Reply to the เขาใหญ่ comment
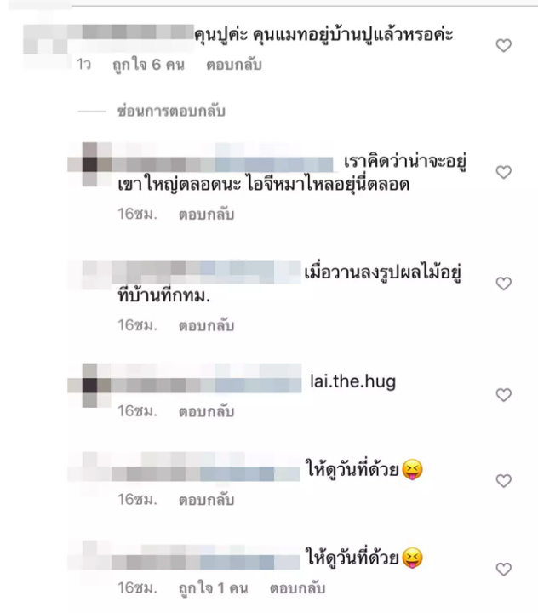This screenshot has width=538, height=613. [207, 215]
